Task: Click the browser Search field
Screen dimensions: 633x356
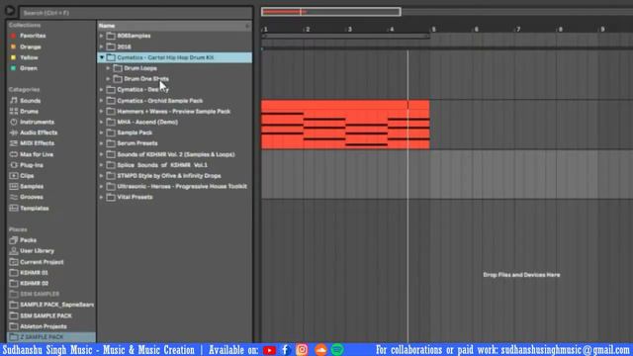Action: point(136,13)
